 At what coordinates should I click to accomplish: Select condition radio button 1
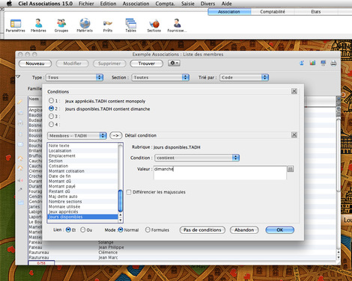pos(51,101)
